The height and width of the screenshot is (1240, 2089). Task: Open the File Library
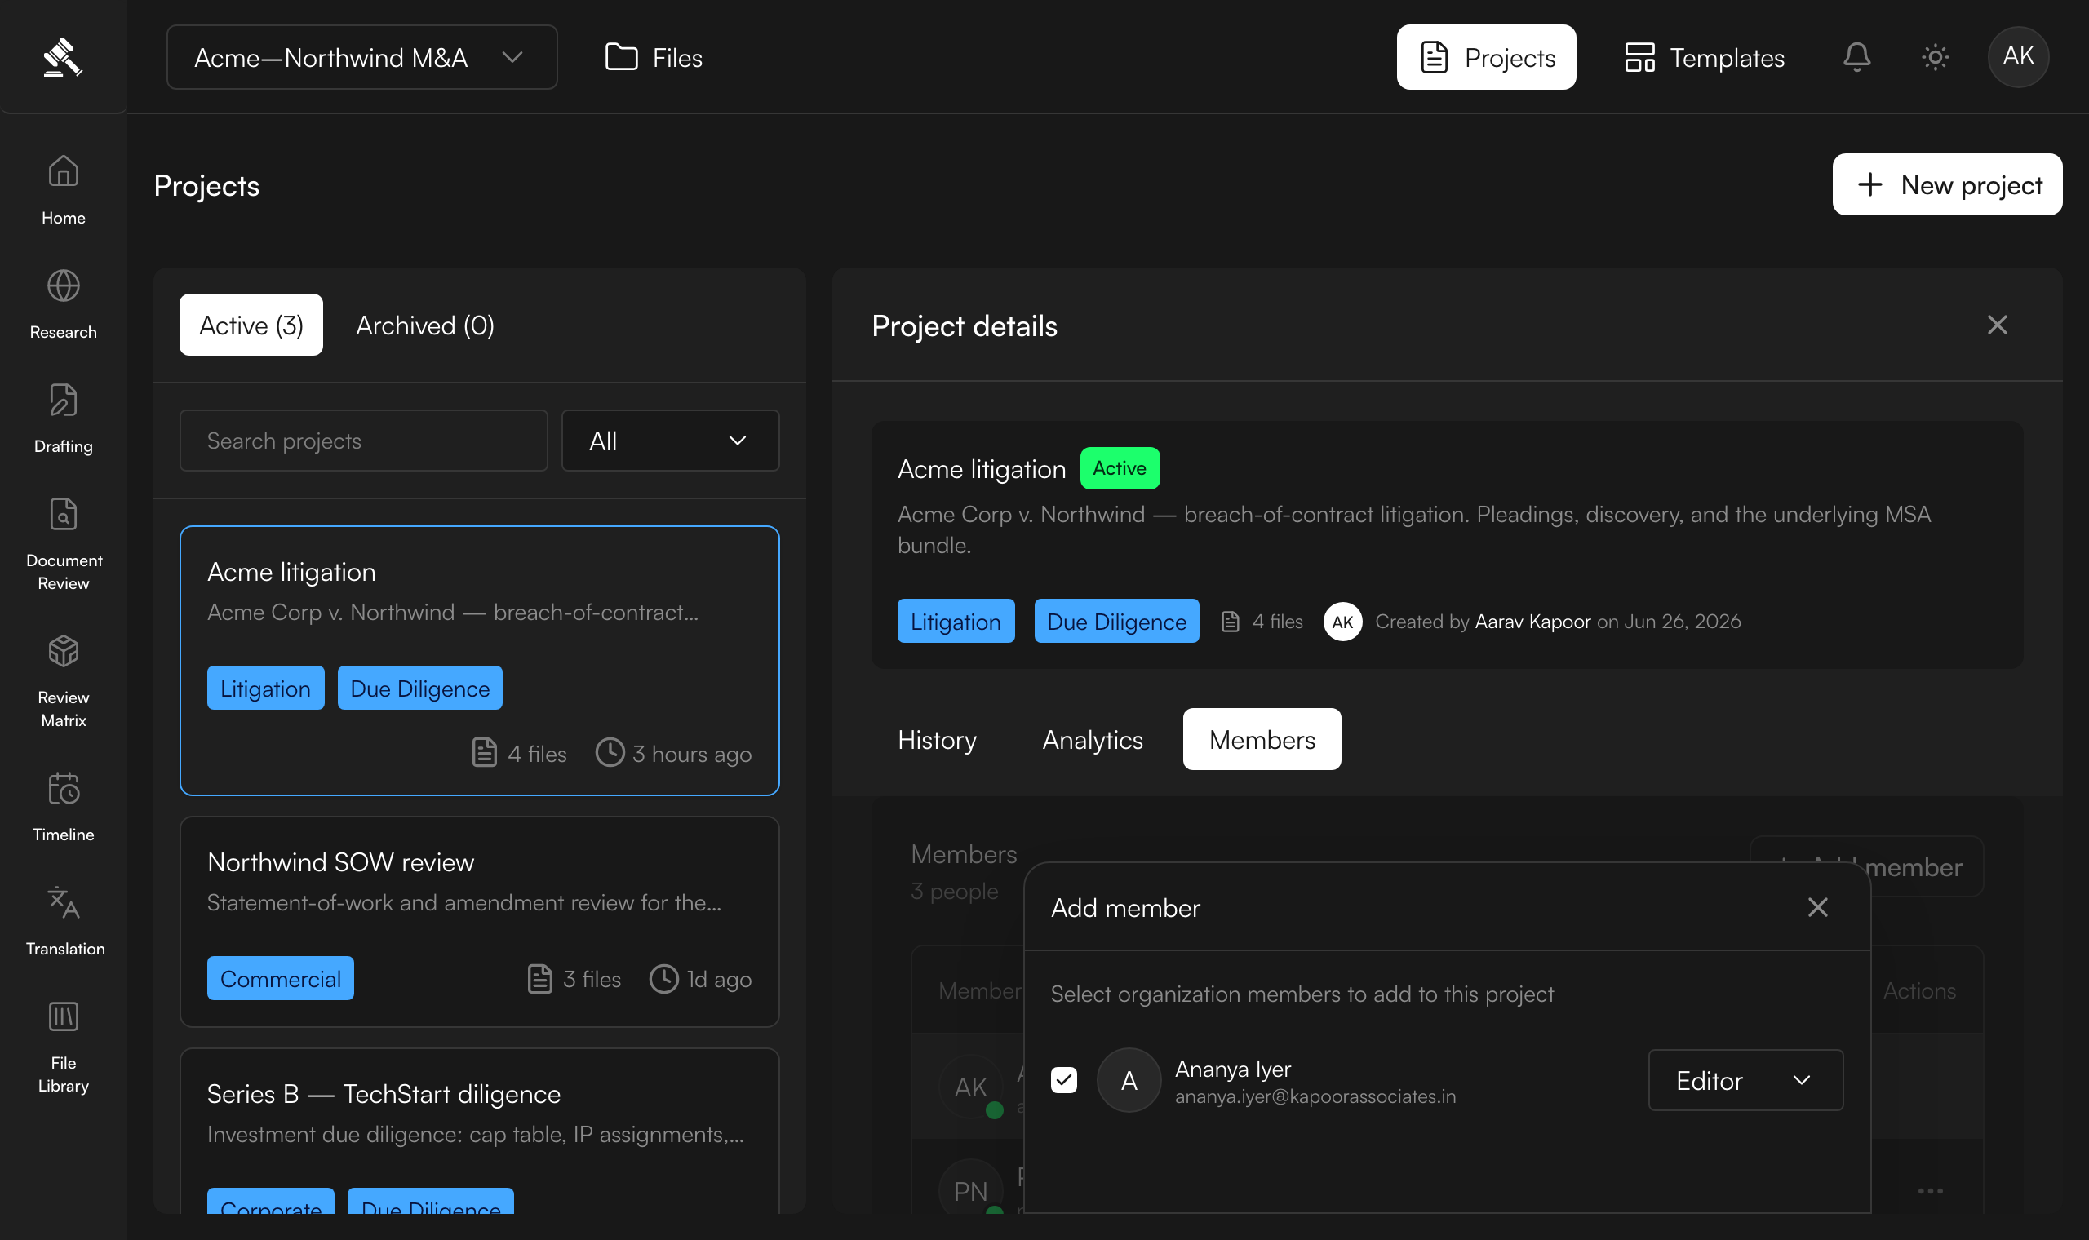pyautogui.click(x=64, y=1047)
